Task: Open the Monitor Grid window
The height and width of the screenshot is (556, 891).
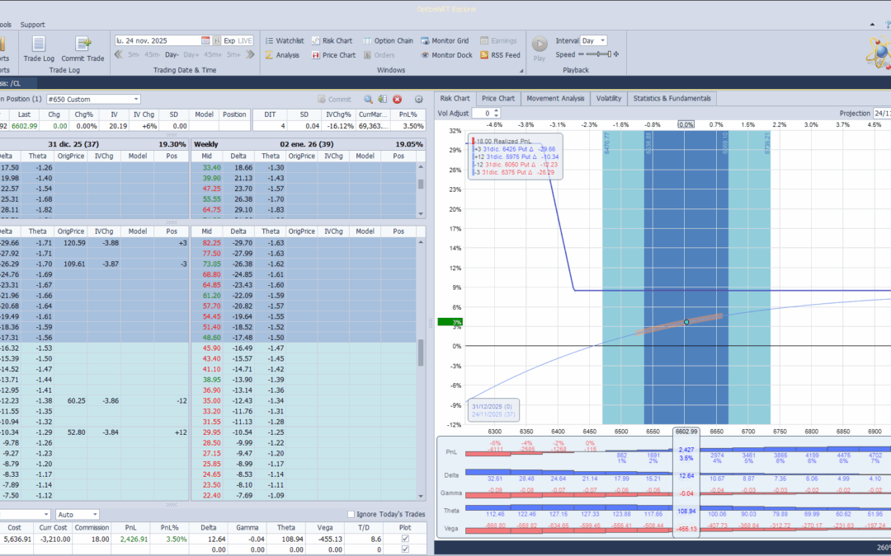Action: point(445,41)
